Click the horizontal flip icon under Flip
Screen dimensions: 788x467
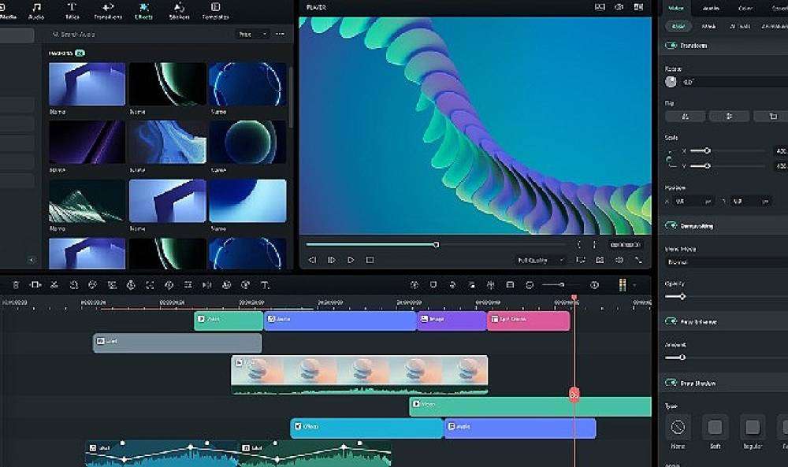pos(686,117)
